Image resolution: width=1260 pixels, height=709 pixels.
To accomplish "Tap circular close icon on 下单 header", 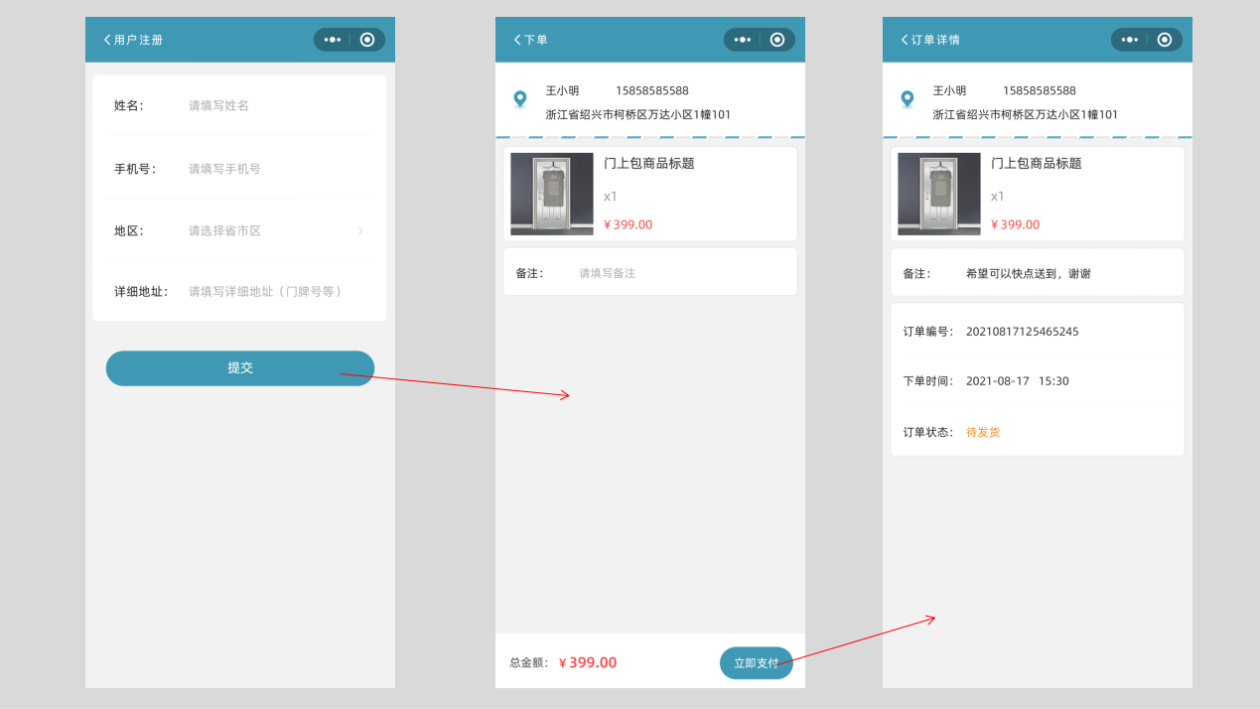I will [777, 40].
